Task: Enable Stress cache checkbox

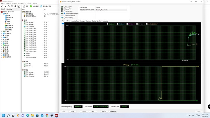Action: 64,11
